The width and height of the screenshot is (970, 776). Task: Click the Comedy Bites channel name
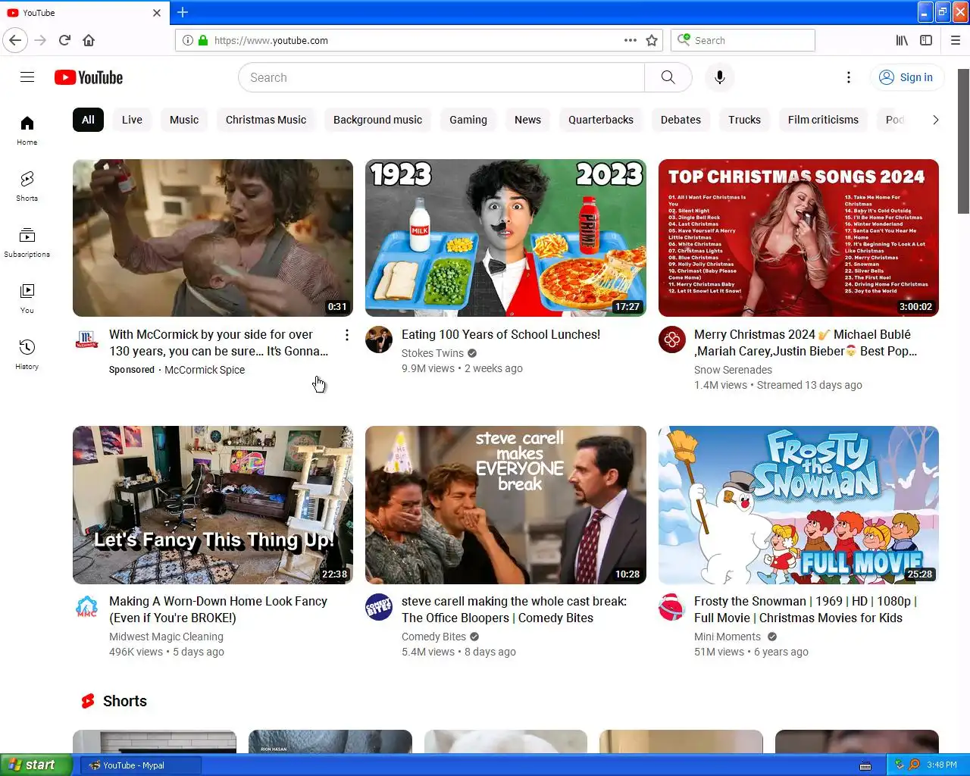coord(433,637)
